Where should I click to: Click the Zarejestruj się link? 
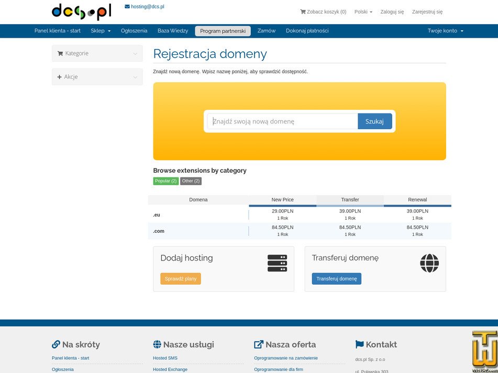427,12
